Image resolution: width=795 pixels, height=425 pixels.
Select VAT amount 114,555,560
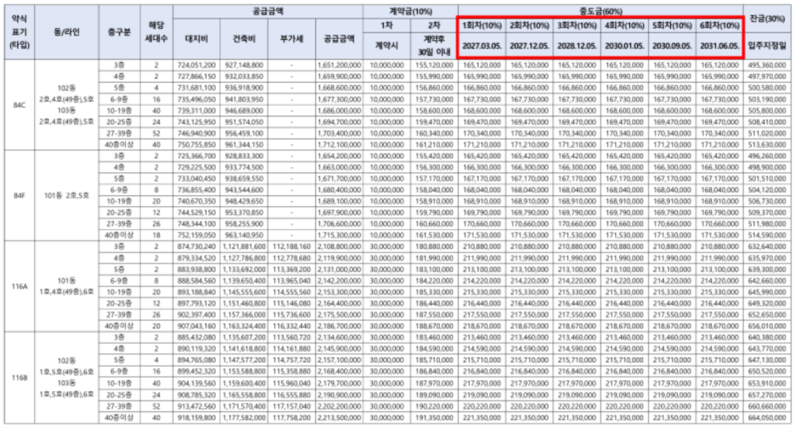[291, 292]
